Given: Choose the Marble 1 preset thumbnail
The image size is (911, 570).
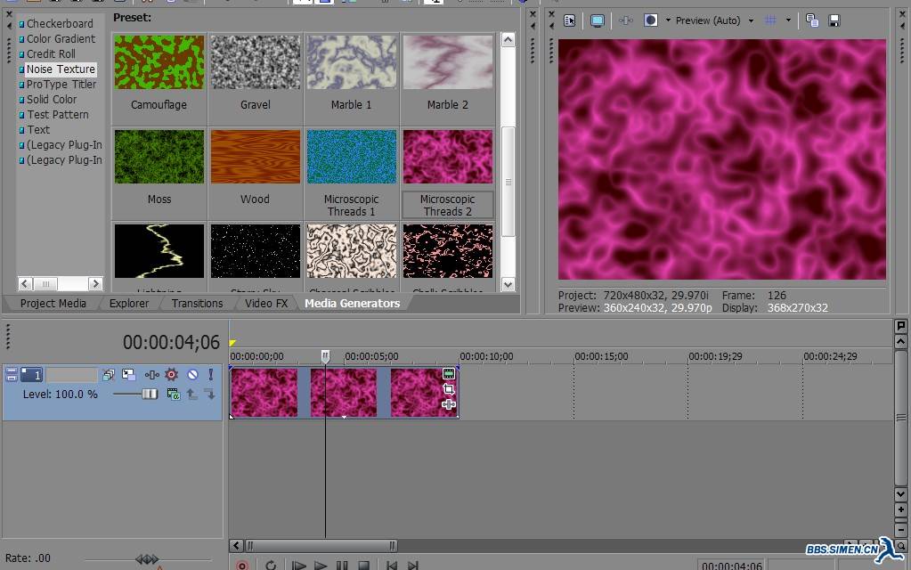Looking at the screenshot, I should tap(352, 62).
